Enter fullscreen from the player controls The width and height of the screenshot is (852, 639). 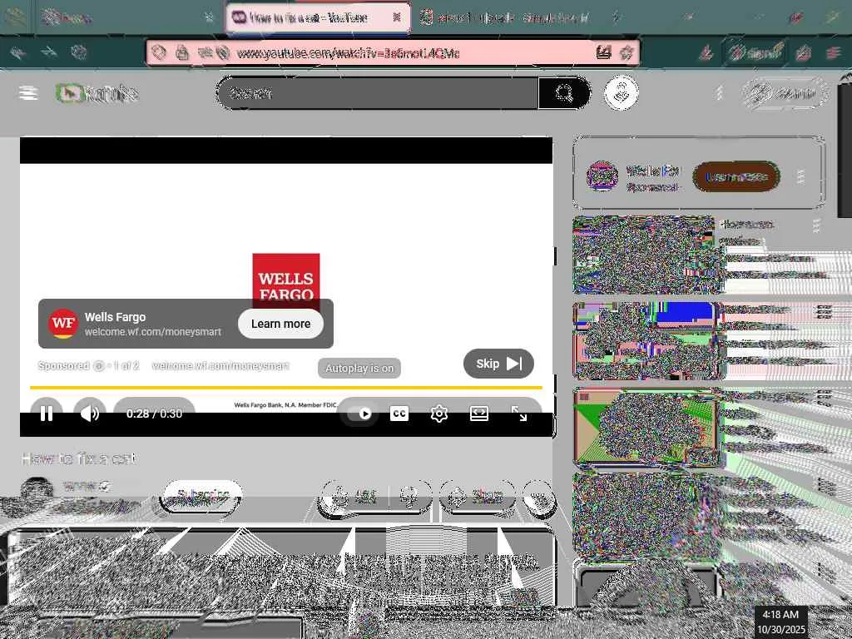(519, 414)
